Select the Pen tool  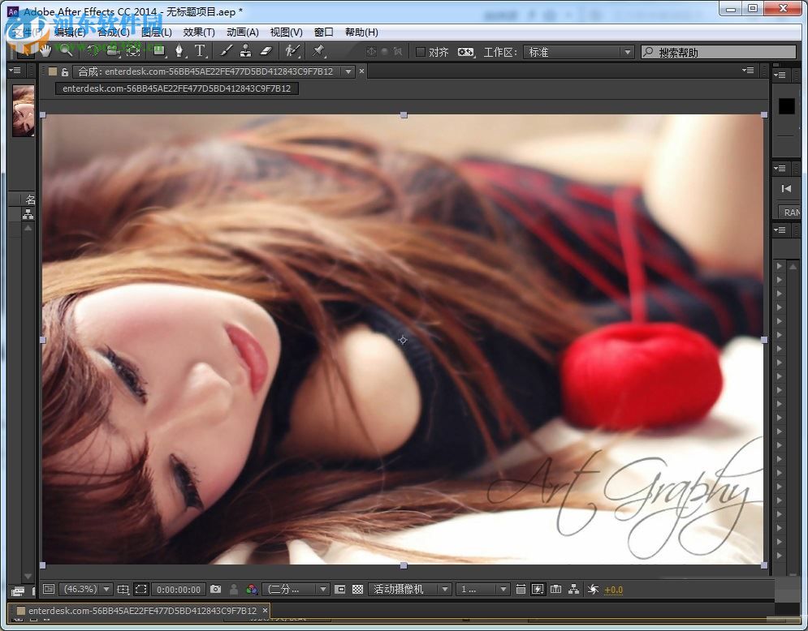click(179, 50)
